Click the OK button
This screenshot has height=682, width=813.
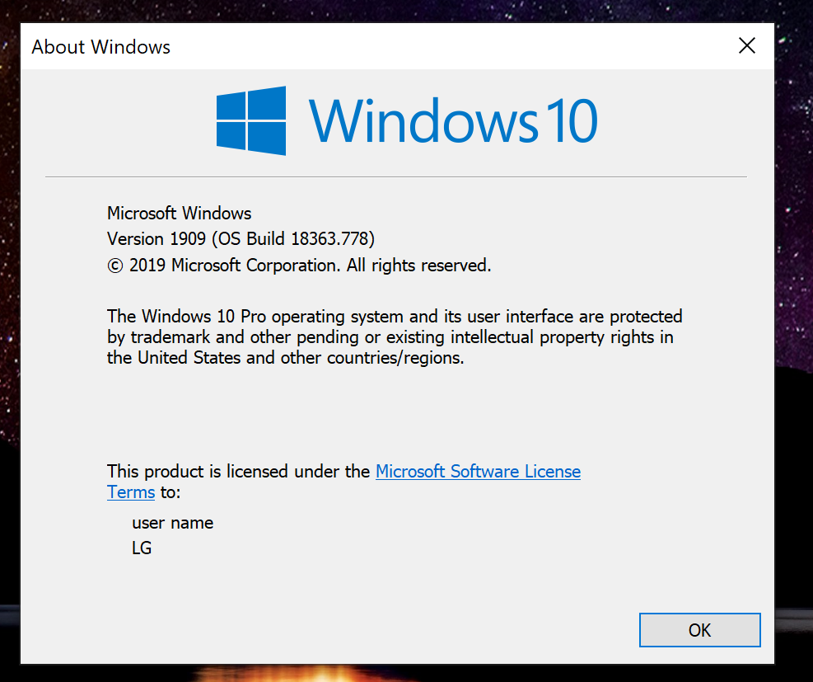click(x=699, y=629)
